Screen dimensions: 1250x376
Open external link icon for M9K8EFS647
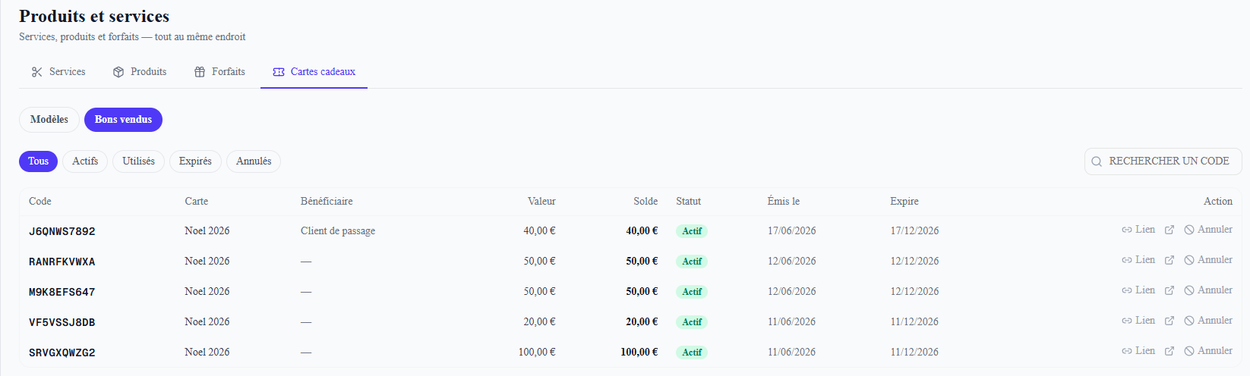(1170, 290)
